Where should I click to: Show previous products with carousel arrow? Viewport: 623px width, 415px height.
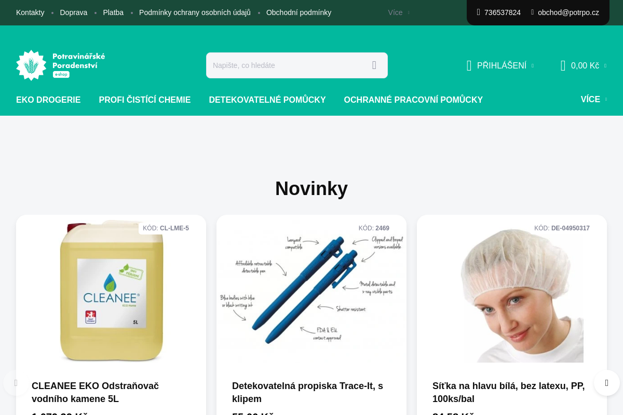tap(16, 383)
